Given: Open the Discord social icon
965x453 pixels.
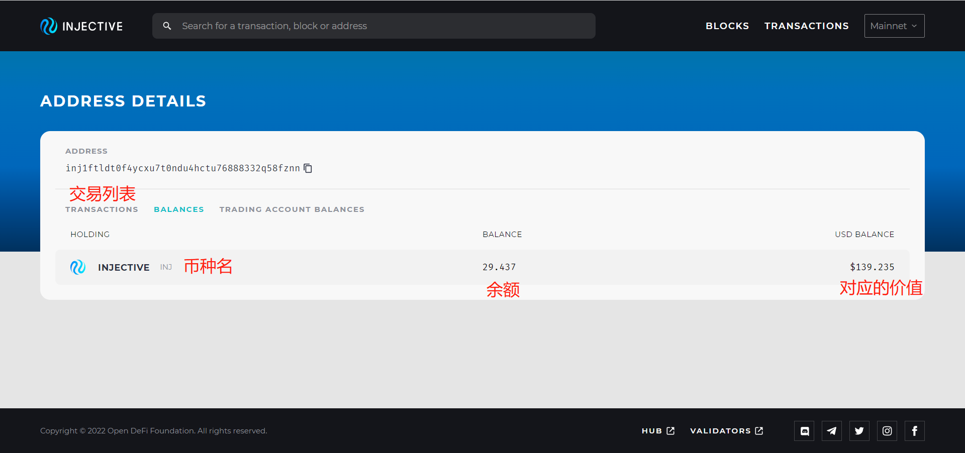Looking at the screenshot, I should 804,431.
